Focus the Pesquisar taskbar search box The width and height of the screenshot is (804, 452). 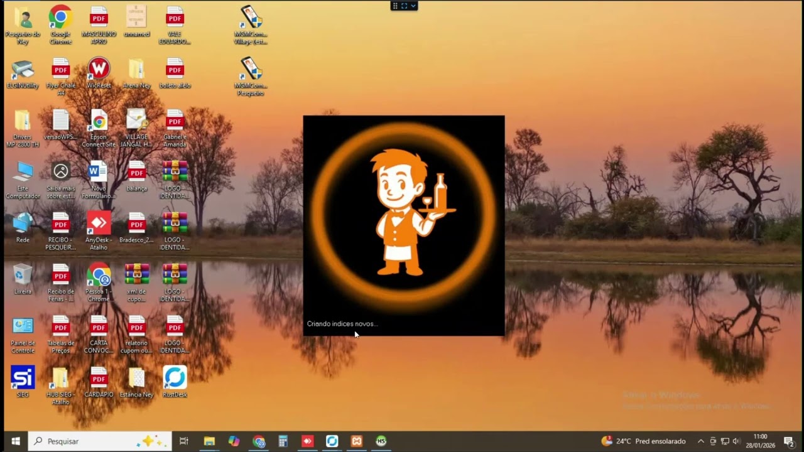click(100, 441)
